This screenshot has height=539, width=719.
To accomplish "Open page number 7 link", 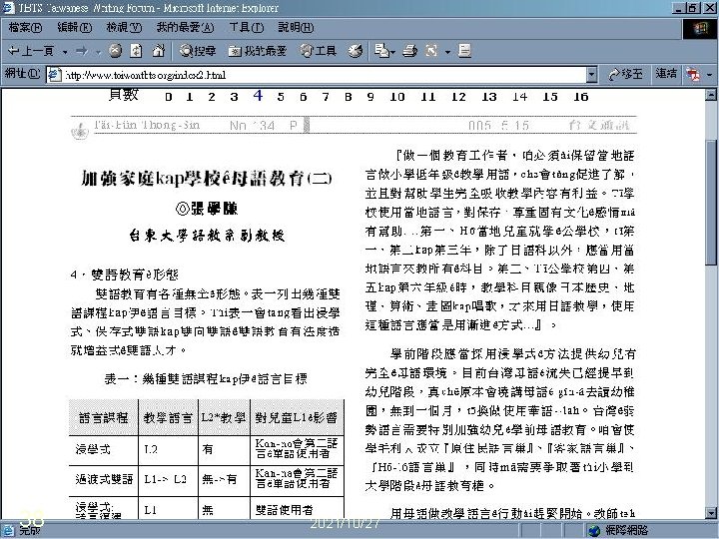I will [x=326, y=97].
